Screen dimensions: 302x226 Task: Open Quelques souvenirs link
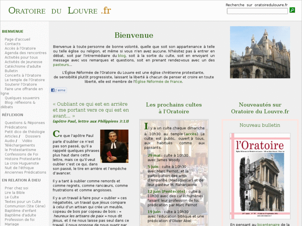[22, 98]
